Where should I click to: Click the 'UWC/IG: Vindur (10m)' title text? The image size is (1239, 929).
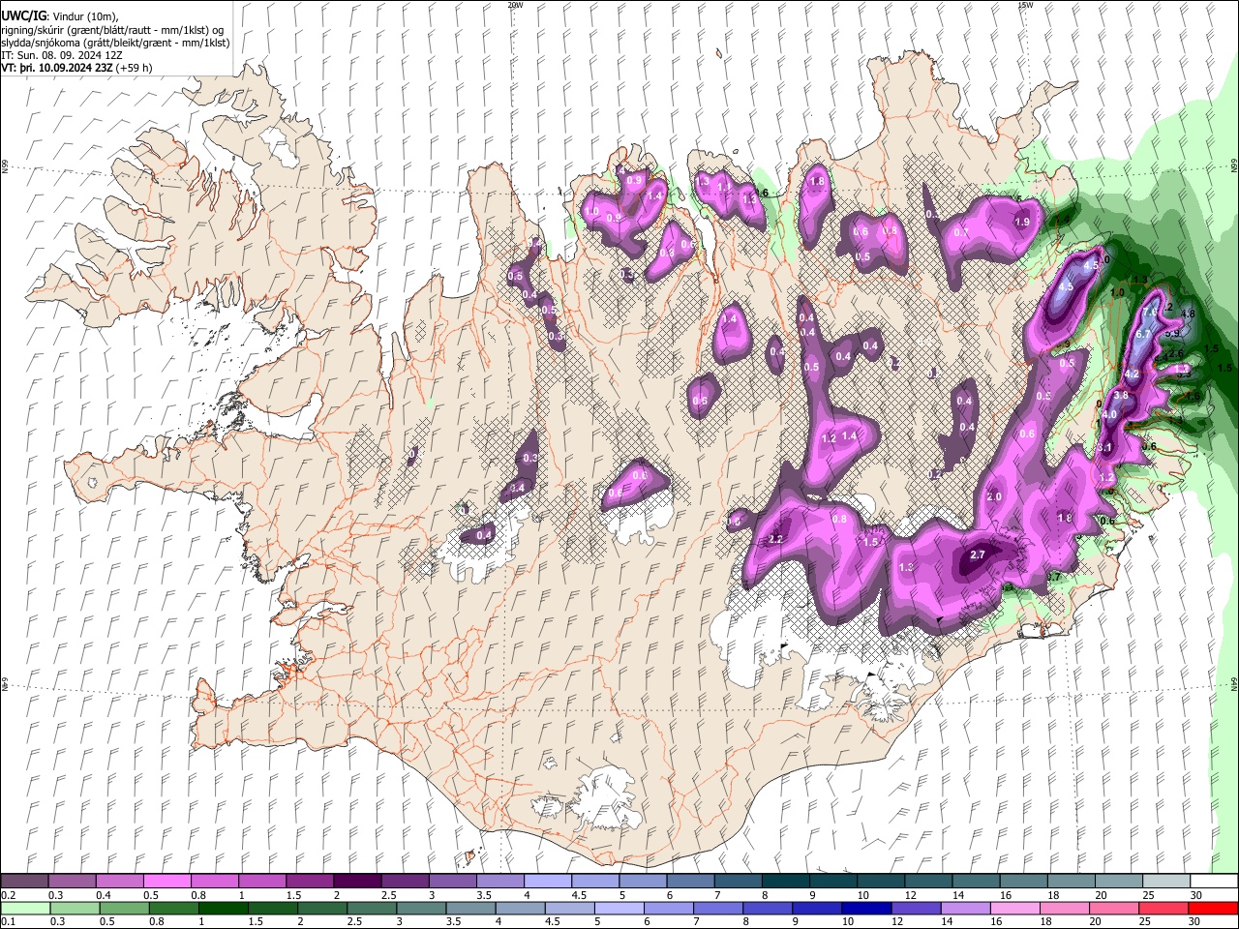point(60,15)
